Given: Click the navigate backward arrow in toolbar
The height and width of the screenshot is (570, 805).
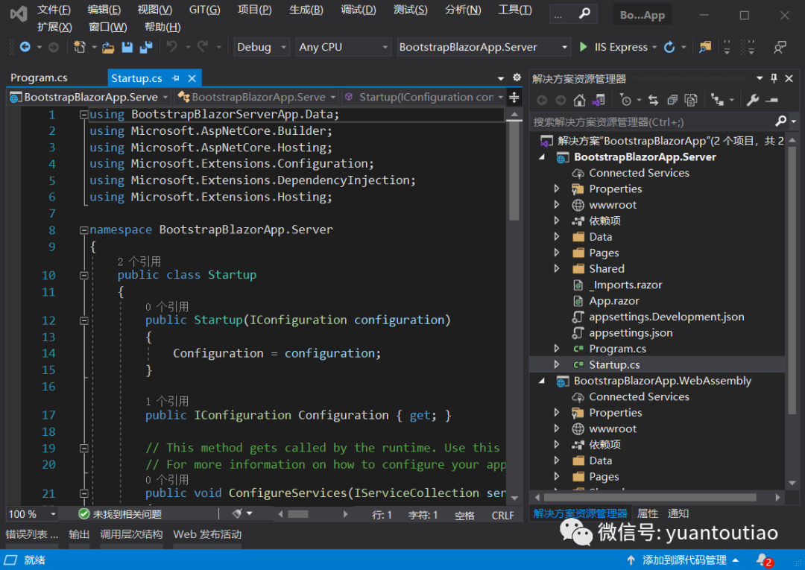Looking at the screenshot, I should pyautogui.click(x=25, y=47).
